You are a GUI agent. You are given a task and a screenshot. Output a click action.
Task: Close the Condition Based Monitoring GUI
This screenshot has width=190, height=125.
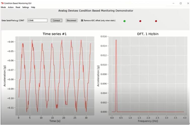pos(187,3)
